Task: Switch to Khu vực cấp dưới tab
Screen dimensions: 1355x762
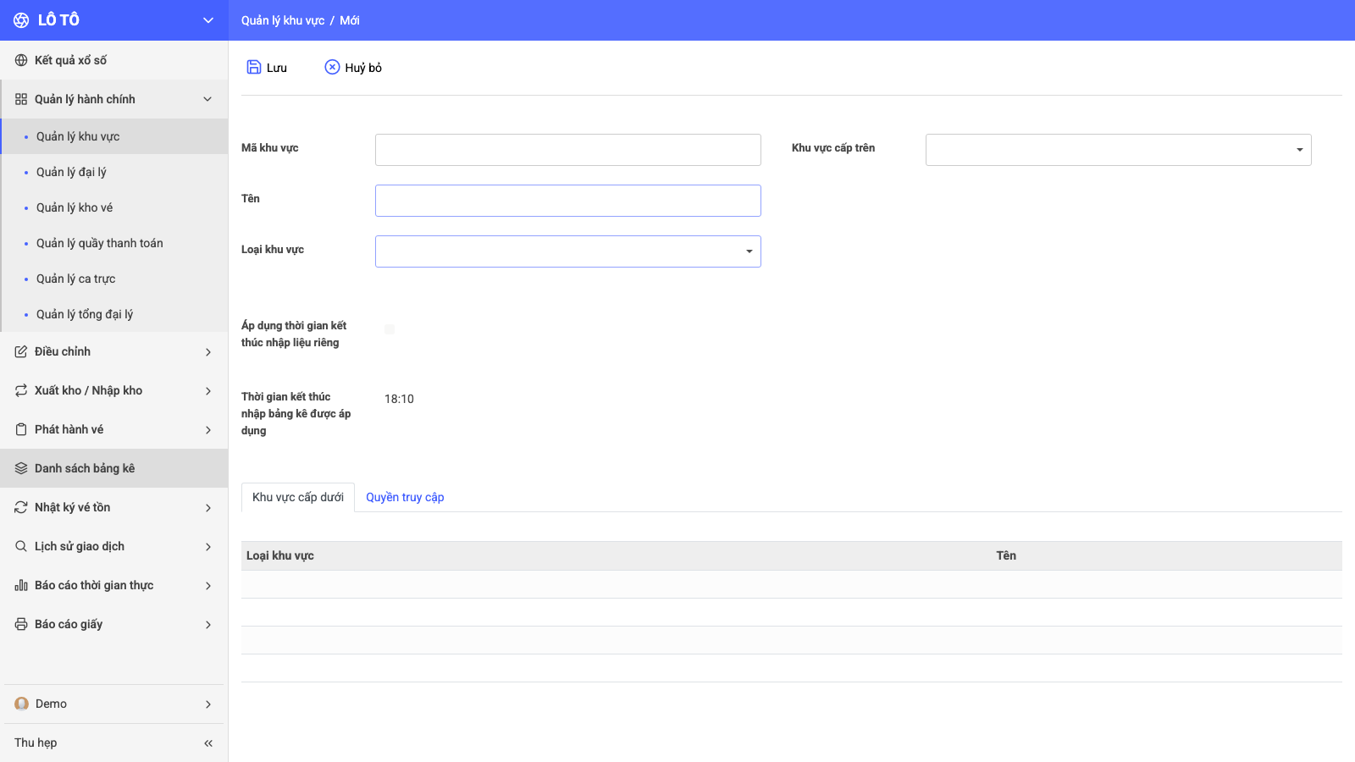Action: coord(298,497)
